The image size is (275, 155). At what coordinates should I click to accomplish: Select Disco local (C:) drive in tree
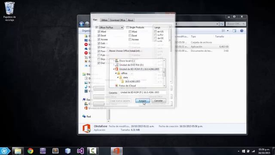tap(127, 61)
